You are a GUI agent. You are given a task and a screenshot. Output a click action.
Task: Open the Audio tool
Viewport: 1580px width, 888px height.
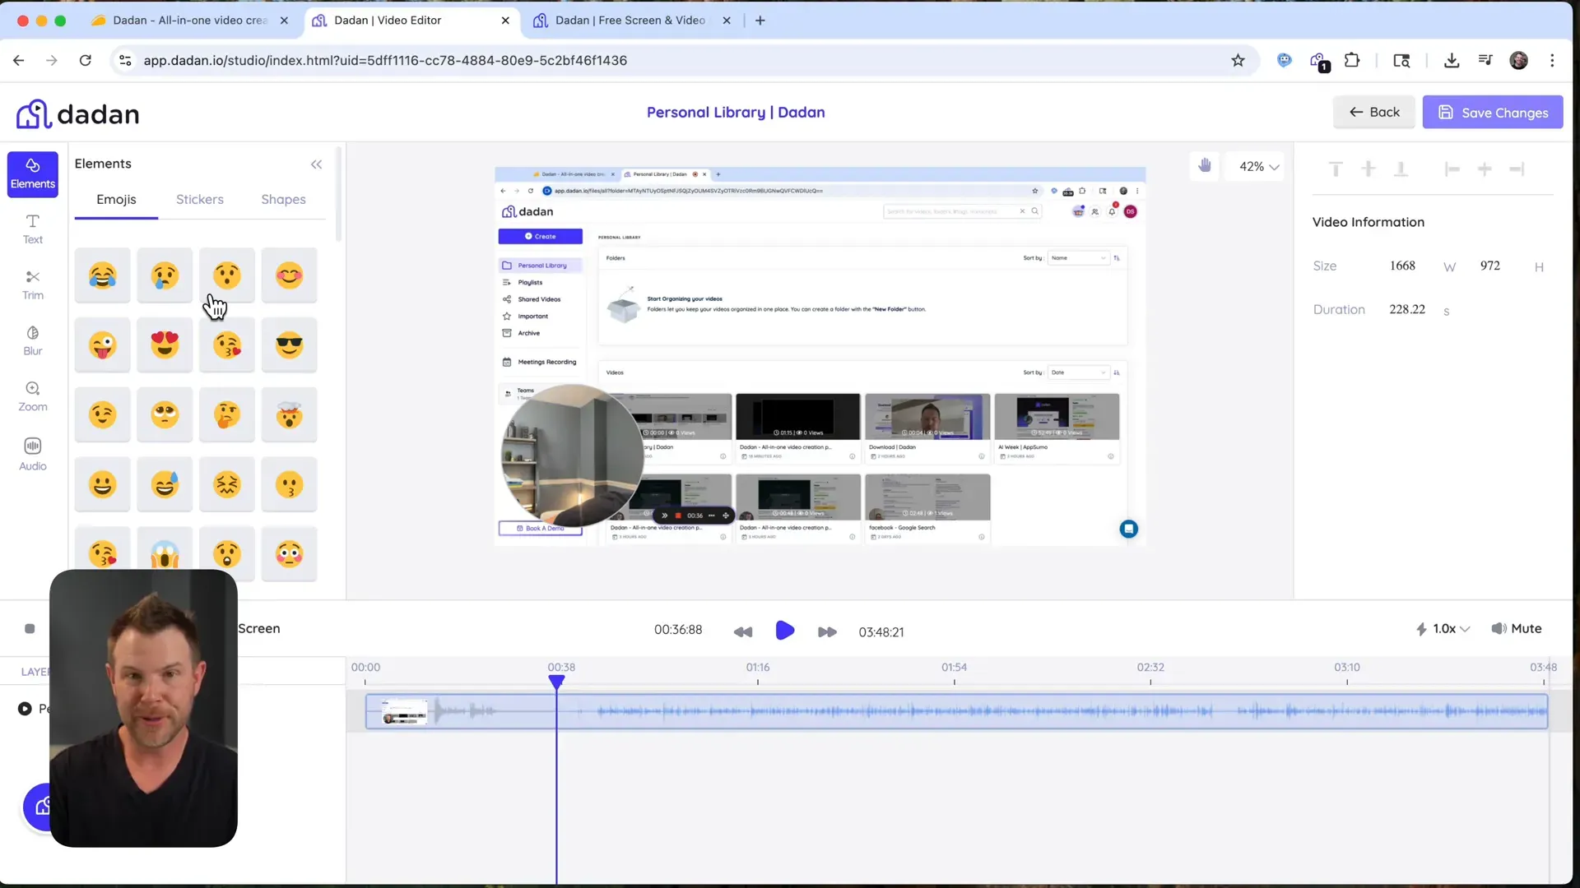[33, 454]
